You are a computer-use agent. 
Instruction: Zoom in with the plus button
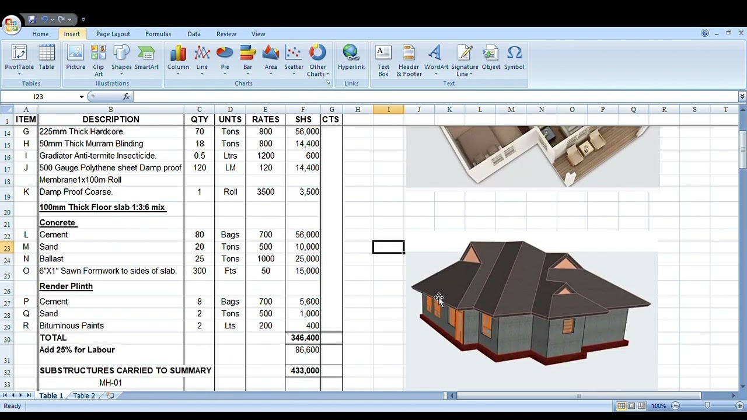tap(738, 406)
